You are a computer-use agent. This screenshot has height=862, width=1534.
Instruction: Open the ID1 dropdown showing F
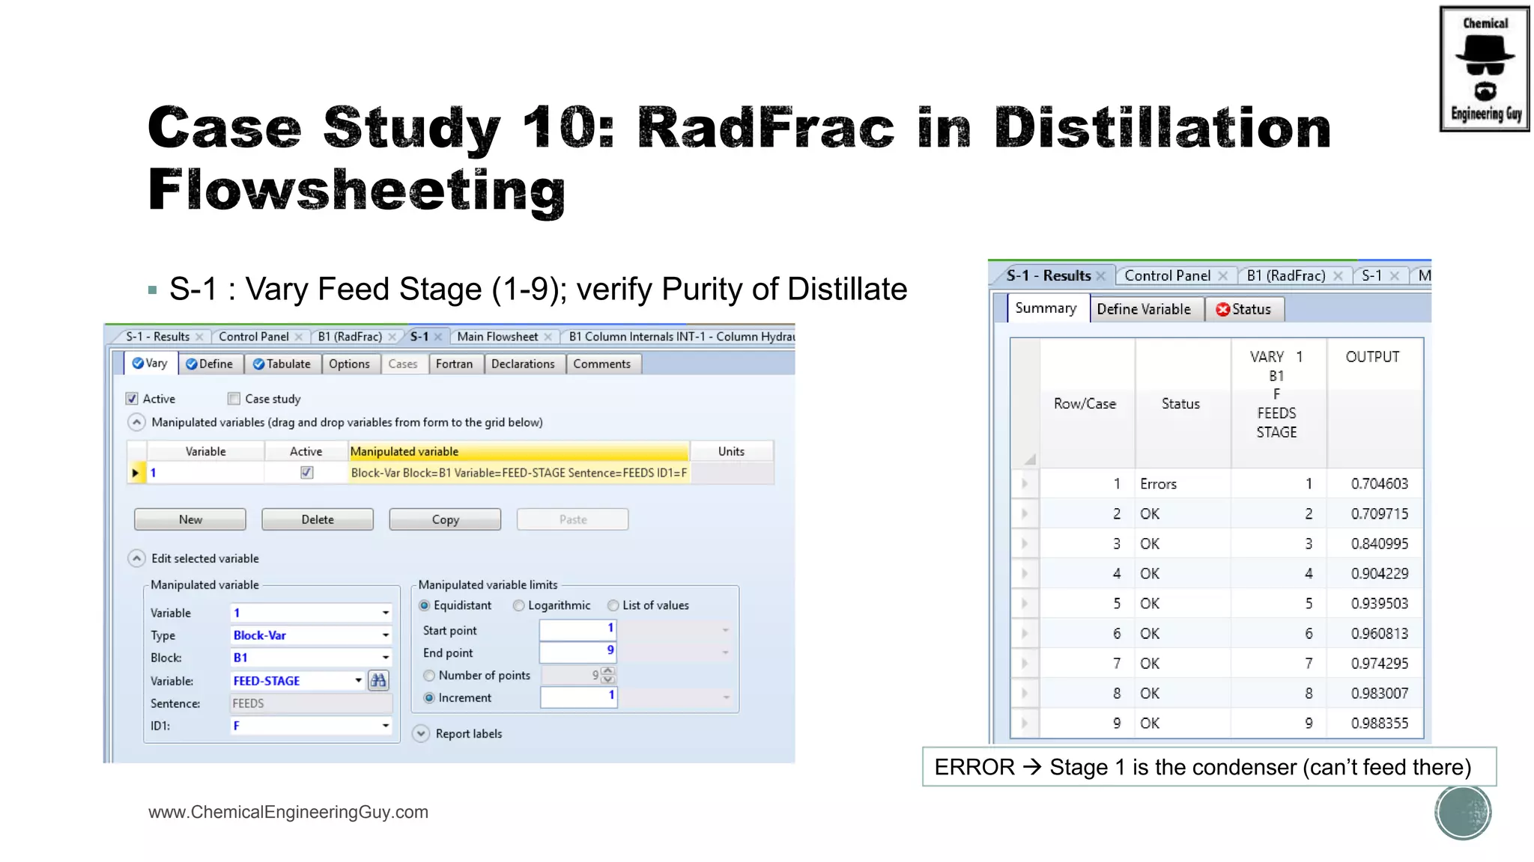coord(386,726)
